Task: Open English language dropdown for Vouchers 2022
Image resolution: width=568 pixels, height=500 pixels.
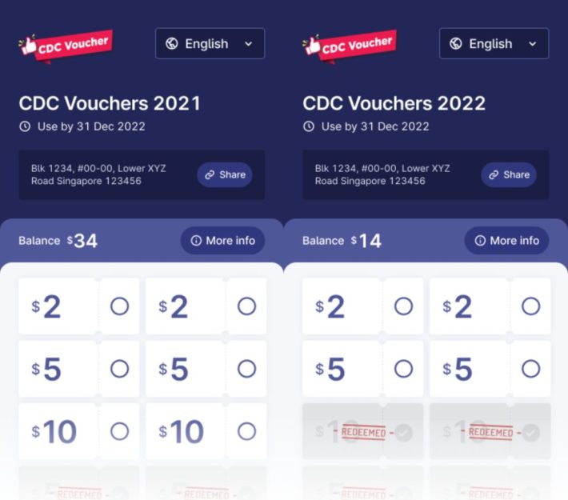Action: (x=494, y=44)
